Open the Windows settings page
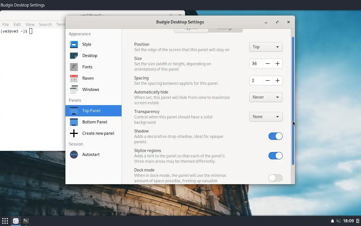361x226 pixels. (93, 90)
